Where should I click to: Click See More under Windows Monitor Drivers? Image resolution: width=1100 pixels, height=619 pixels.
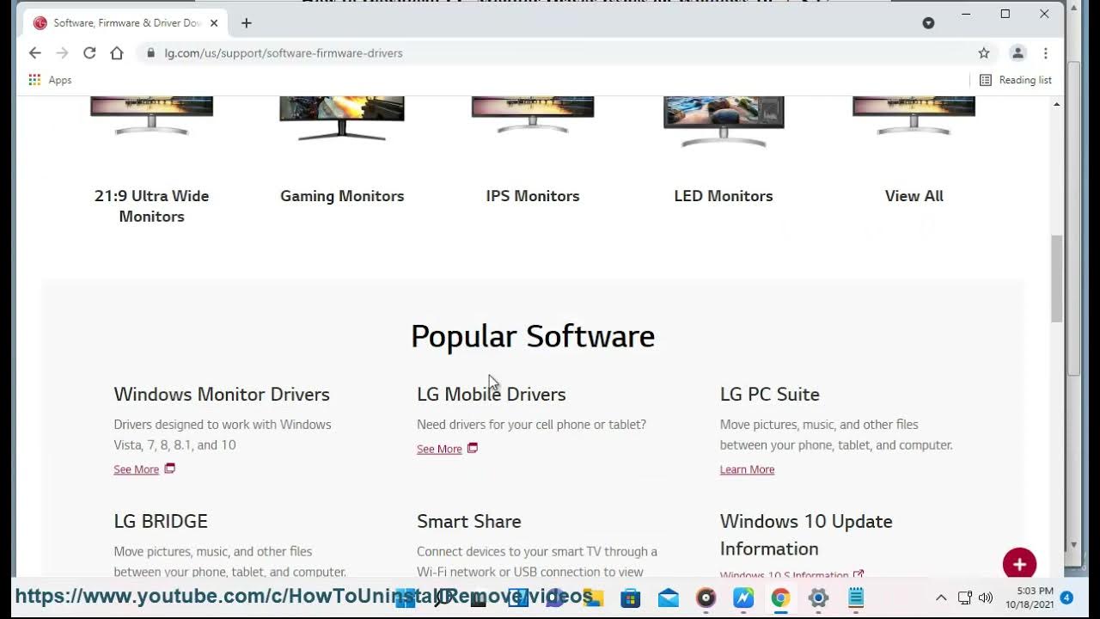pyautogui.click(x=137, y=469)
